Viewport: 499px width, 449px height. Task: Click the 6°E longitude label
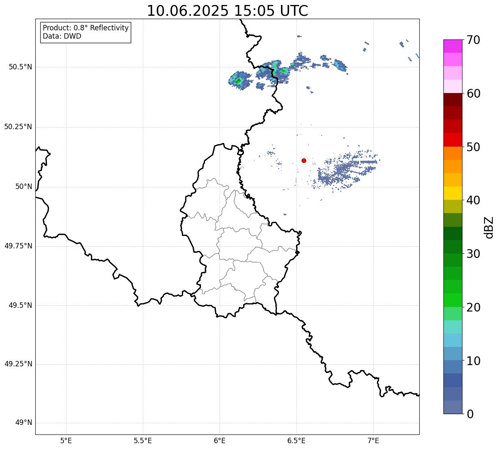click(220, 441)
